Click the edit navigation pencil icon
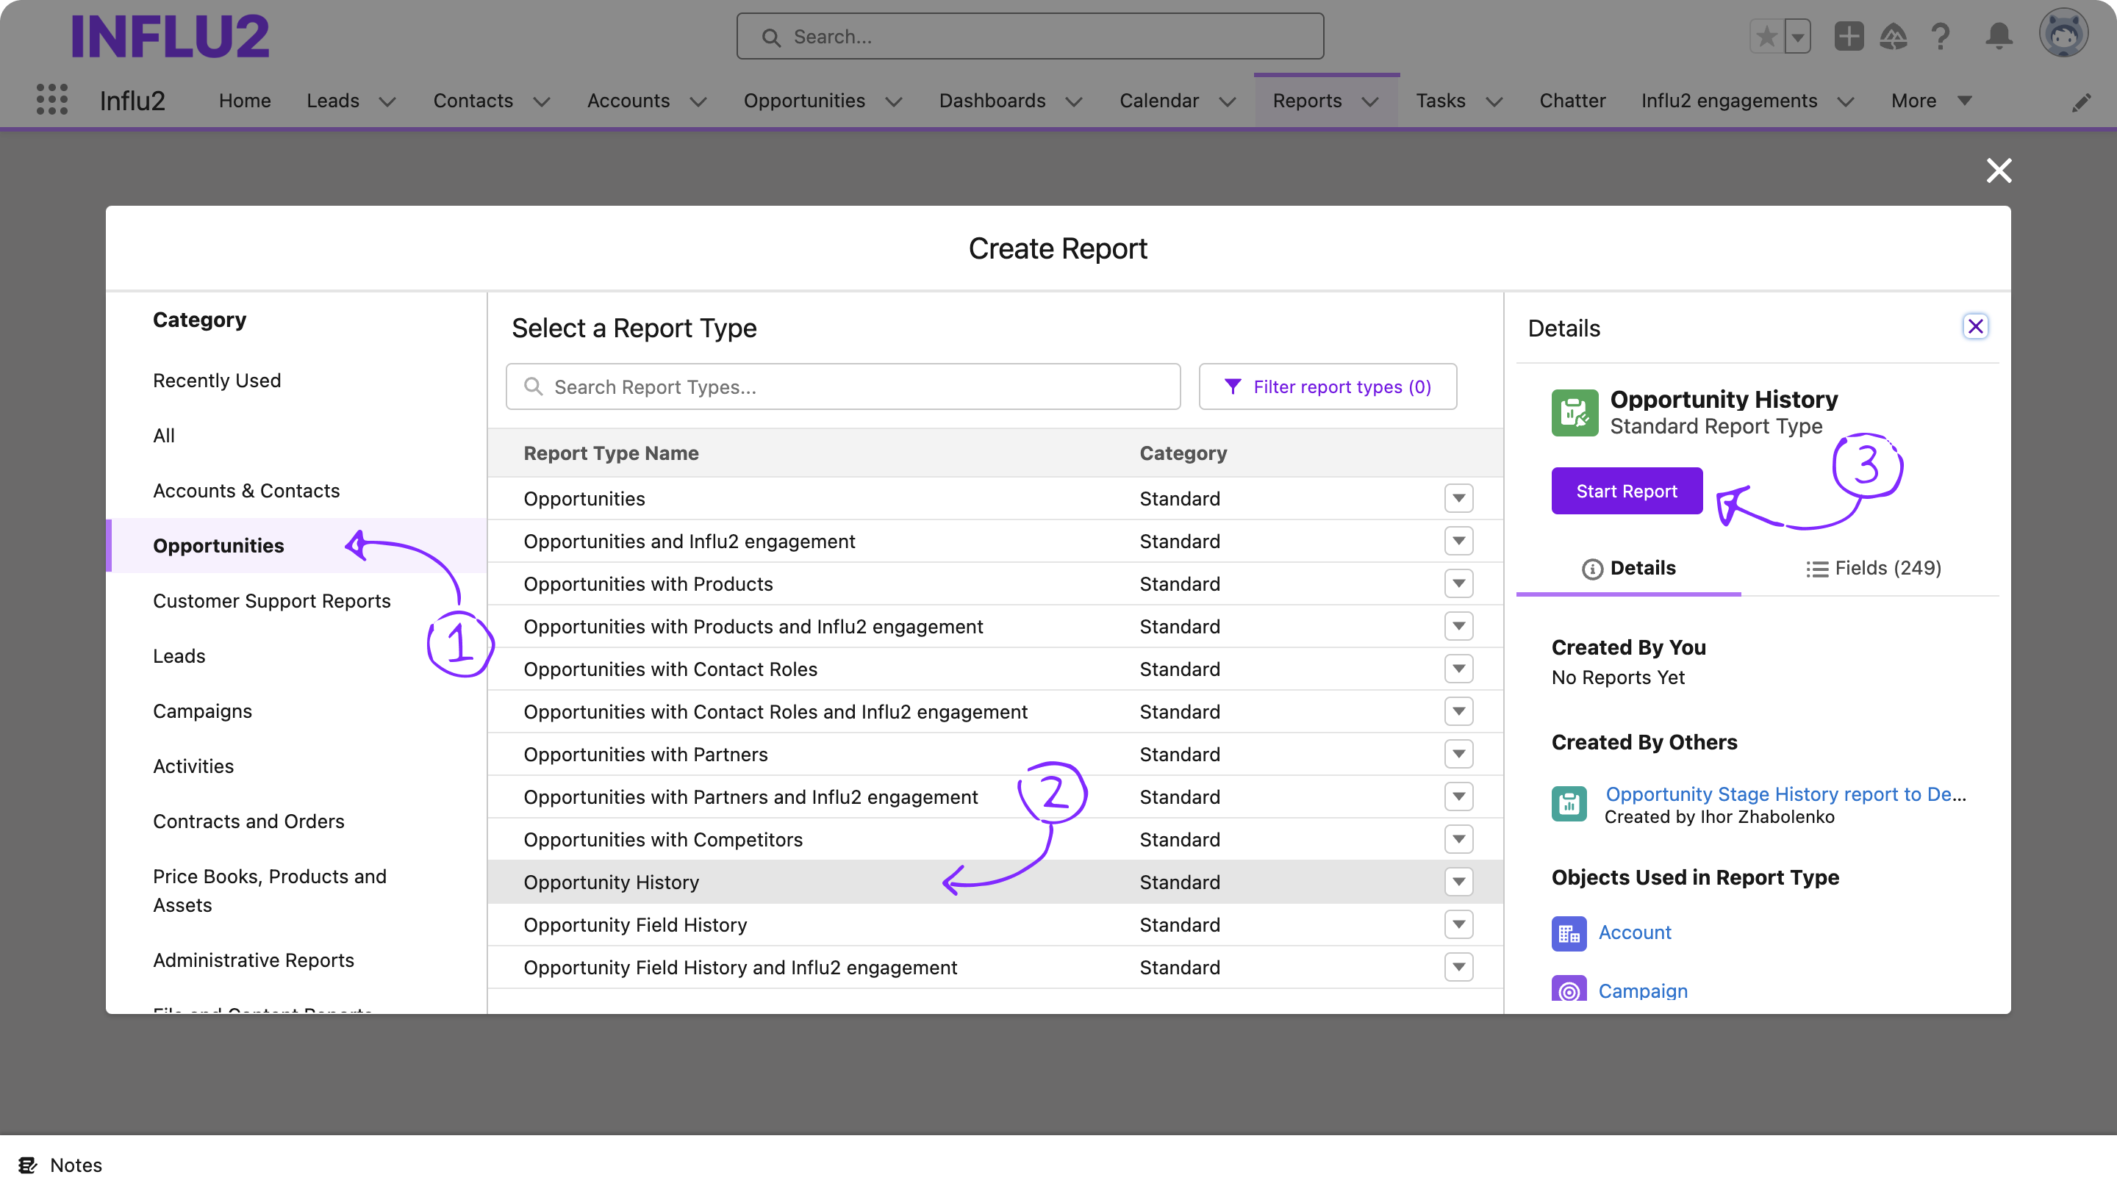This screenshot has width=2117, height=1194. [2082, 102]
